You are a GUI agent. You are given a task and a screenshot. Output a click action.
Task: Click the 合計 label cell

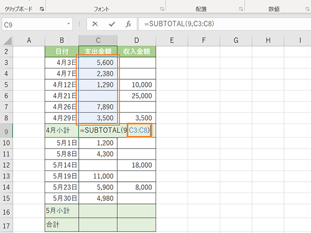tap(62, 225)
